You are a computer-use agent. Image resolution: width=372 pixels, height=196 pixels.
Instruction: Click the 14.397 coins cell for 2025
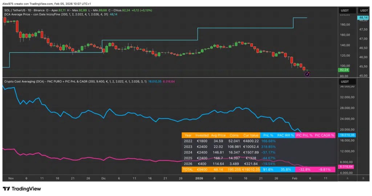[234, 158]
